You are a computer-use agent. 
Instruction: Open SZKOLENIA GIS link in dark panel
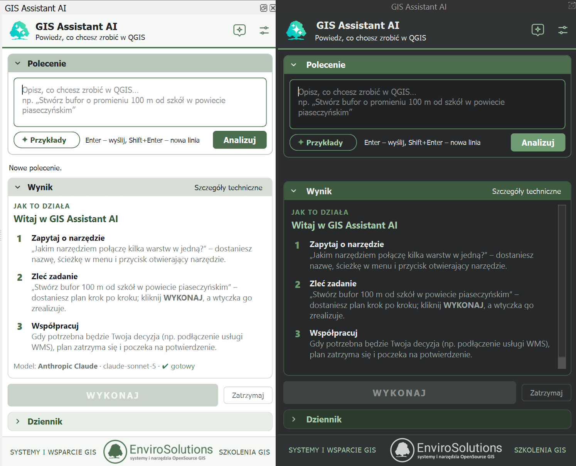540,450
